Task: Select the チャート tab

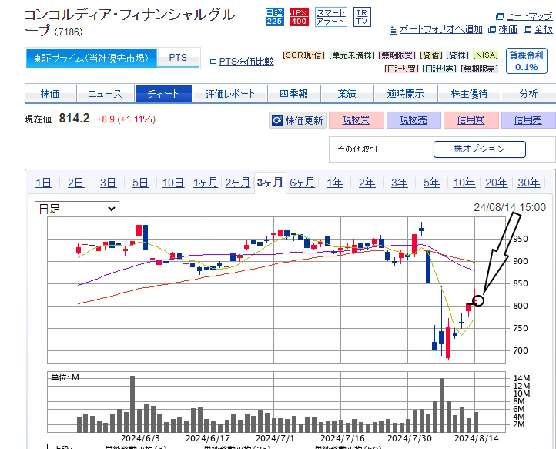Action: tap(163, 94)
